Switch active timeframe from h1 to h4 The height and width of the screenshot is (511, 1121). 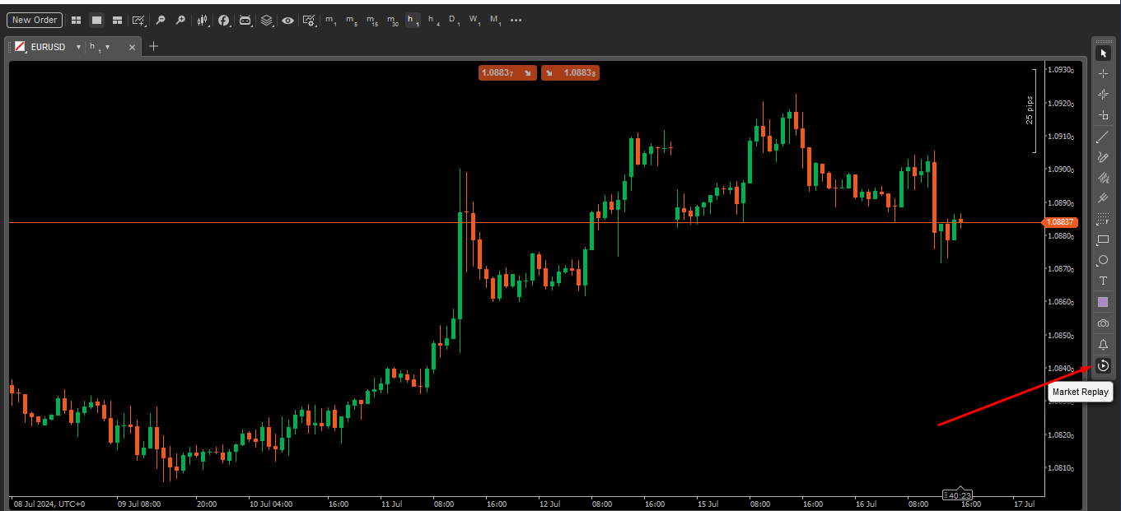433,20
